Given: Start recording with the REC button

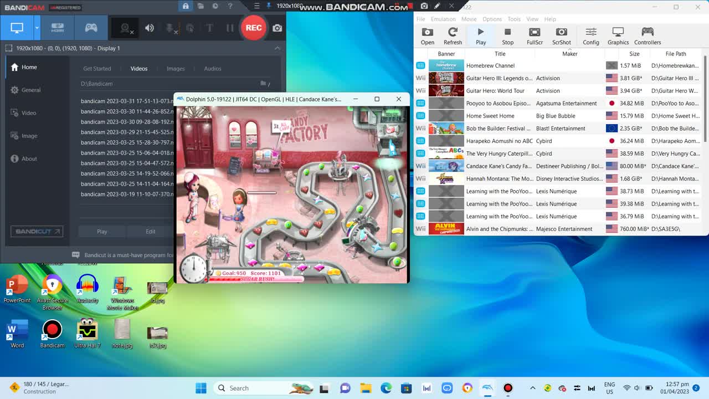Looking at the screenshot, I should (x=253, y=28).
